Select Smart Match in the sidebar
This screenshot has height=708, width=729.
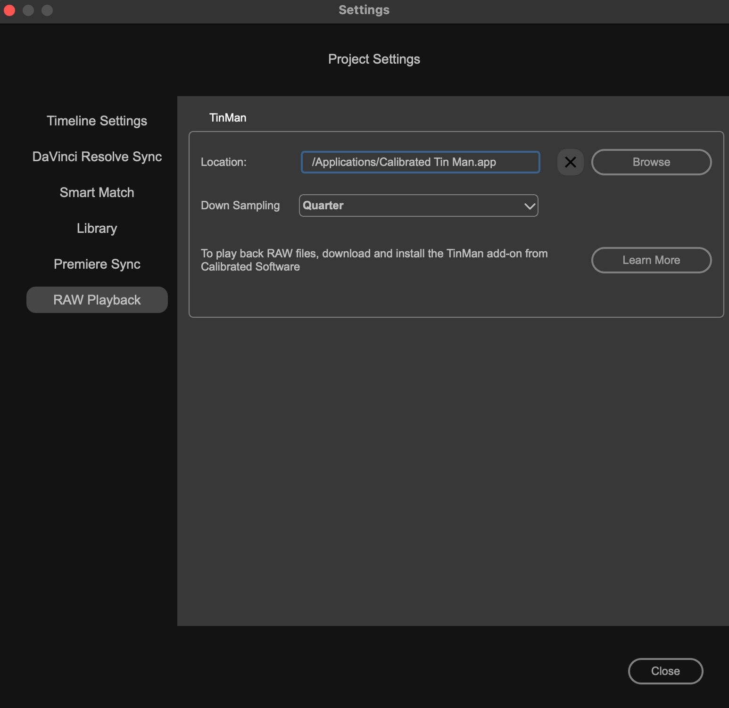[97, 193]
